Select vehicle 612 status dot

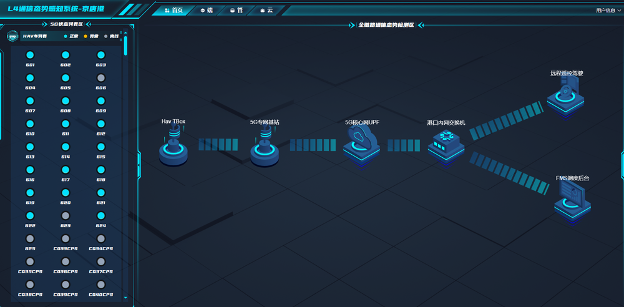tap(101, 124)
